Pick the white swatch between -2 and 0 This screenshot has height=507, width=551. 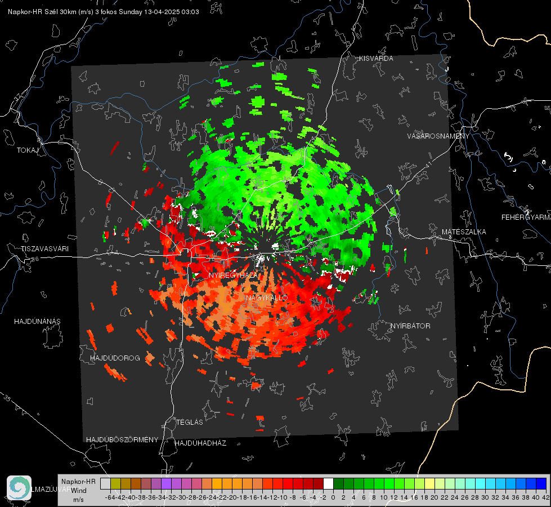[328, 483]
